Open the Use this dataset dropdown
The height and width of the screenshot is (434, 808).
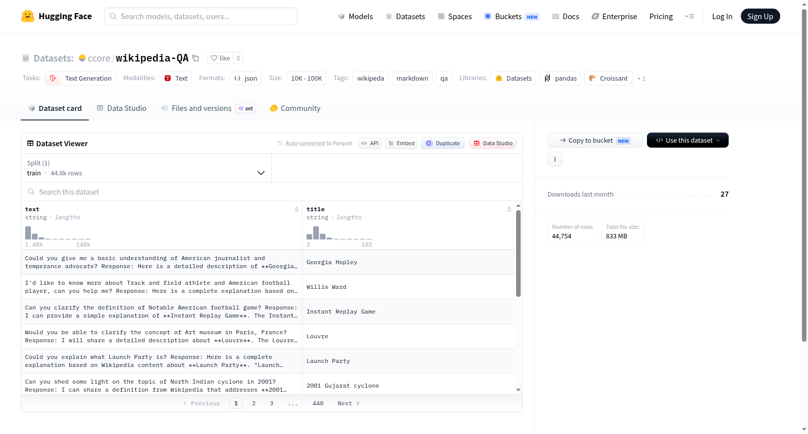click(687, 140)
